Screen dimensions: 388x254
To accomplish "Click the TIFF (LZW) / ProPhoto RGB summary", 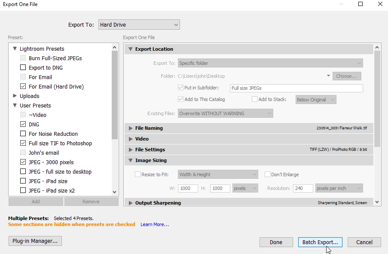I will 338,150.
